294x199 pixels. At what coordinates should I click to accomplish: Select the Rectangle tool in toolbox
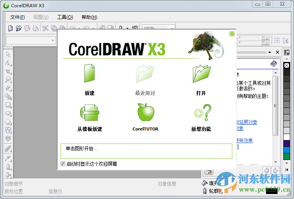point(8,105)
